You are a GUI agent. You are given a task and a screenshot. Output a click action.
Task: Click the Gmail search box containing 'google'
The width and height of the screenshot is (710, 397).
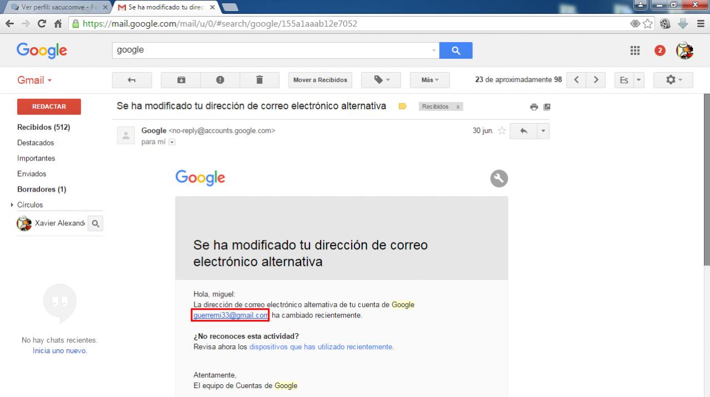pyautogui.click(x=272, y=51)
